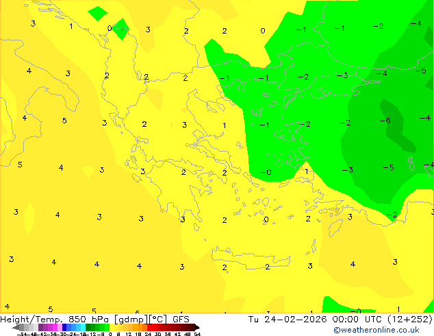Click the '[gdmp]' unit label in the title

coord(131,320)
